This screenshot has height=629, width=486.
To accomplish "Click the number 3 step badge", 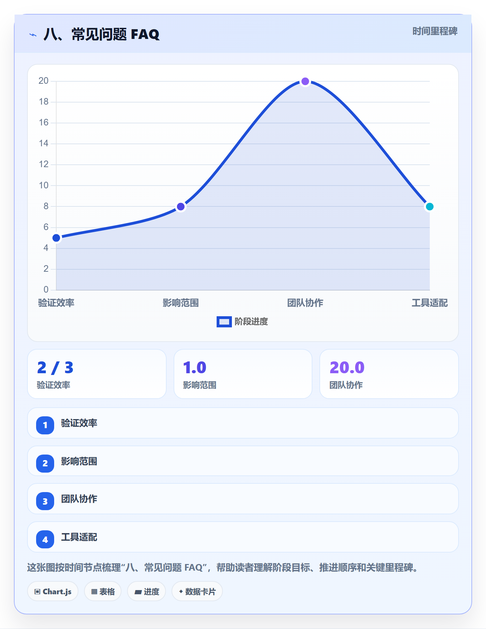I will coord(45,501).
